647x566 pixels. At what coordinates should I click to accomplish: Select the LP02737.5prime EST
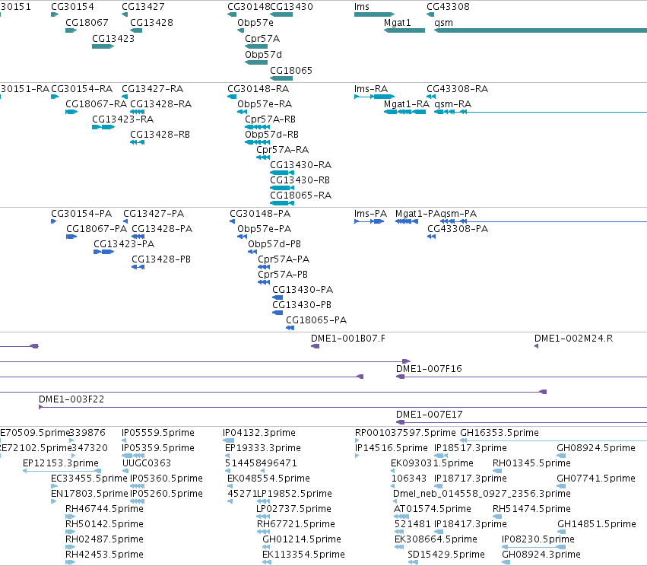click(x=263, y=517)
